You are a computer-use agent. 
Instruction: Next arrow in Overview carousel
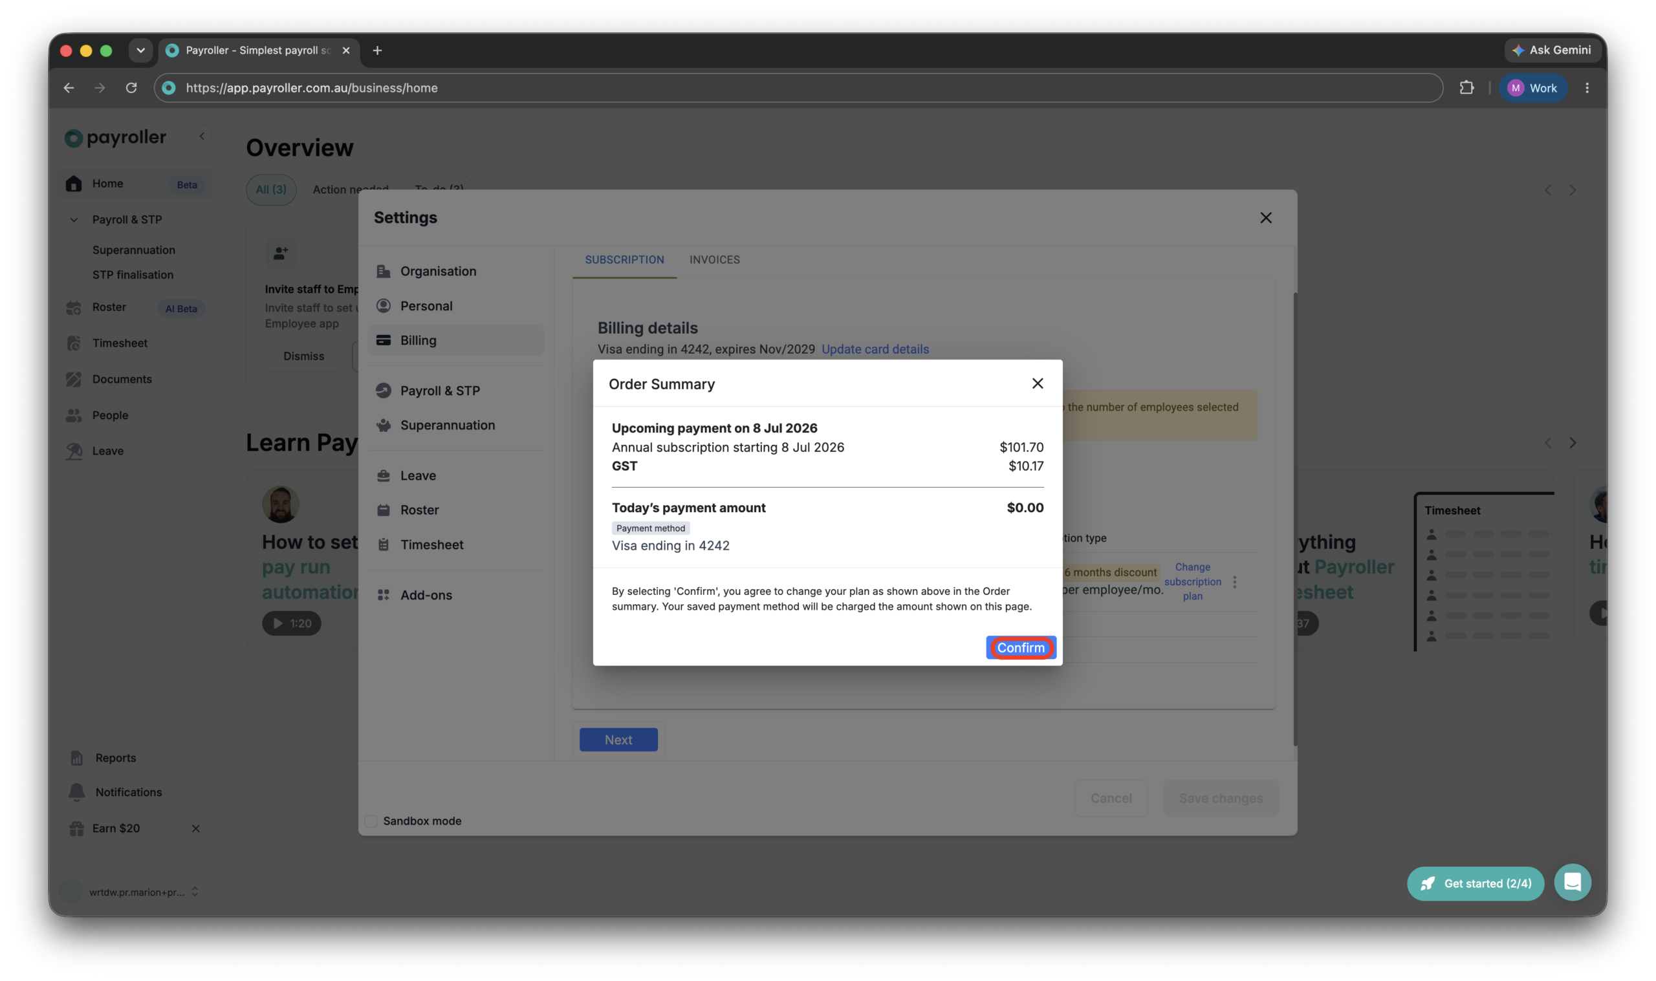1571,190
